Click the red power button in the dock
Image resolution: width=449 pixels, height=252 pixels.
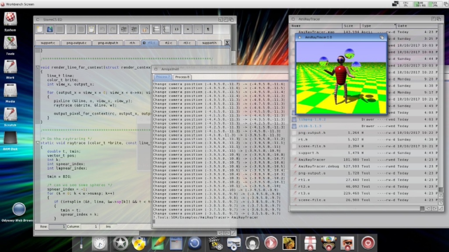click(x=368, y=243)
